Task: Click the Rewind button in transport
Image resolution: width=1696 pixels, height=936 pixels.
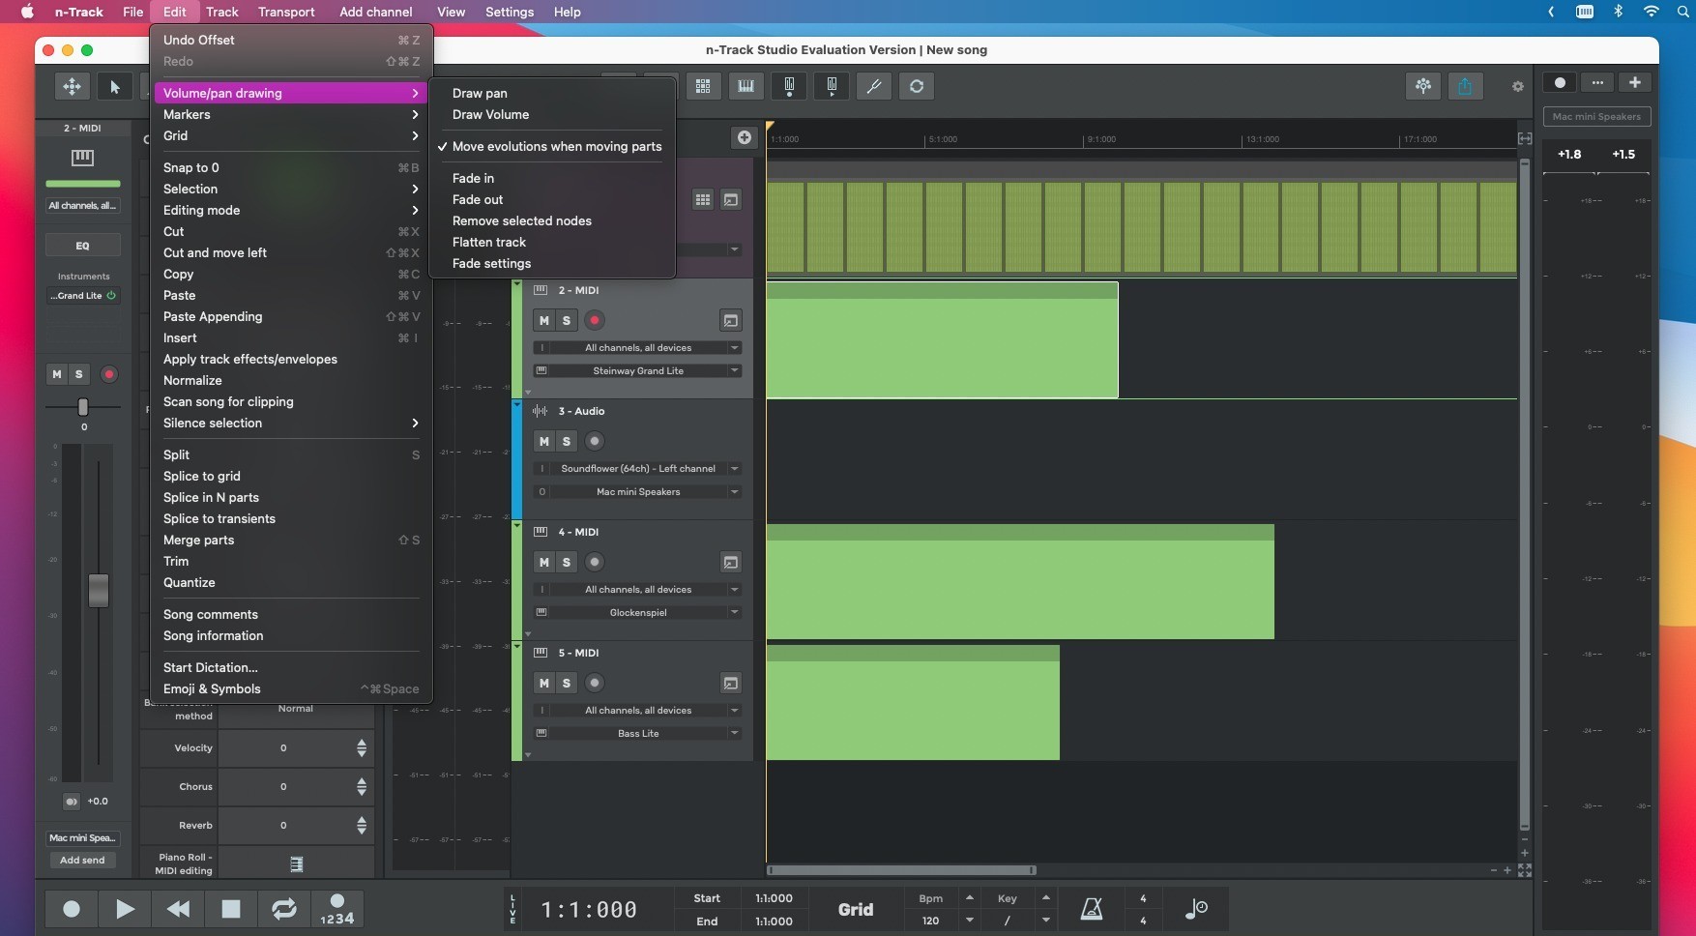Action: pyautogui.click(x=178, y=909)
